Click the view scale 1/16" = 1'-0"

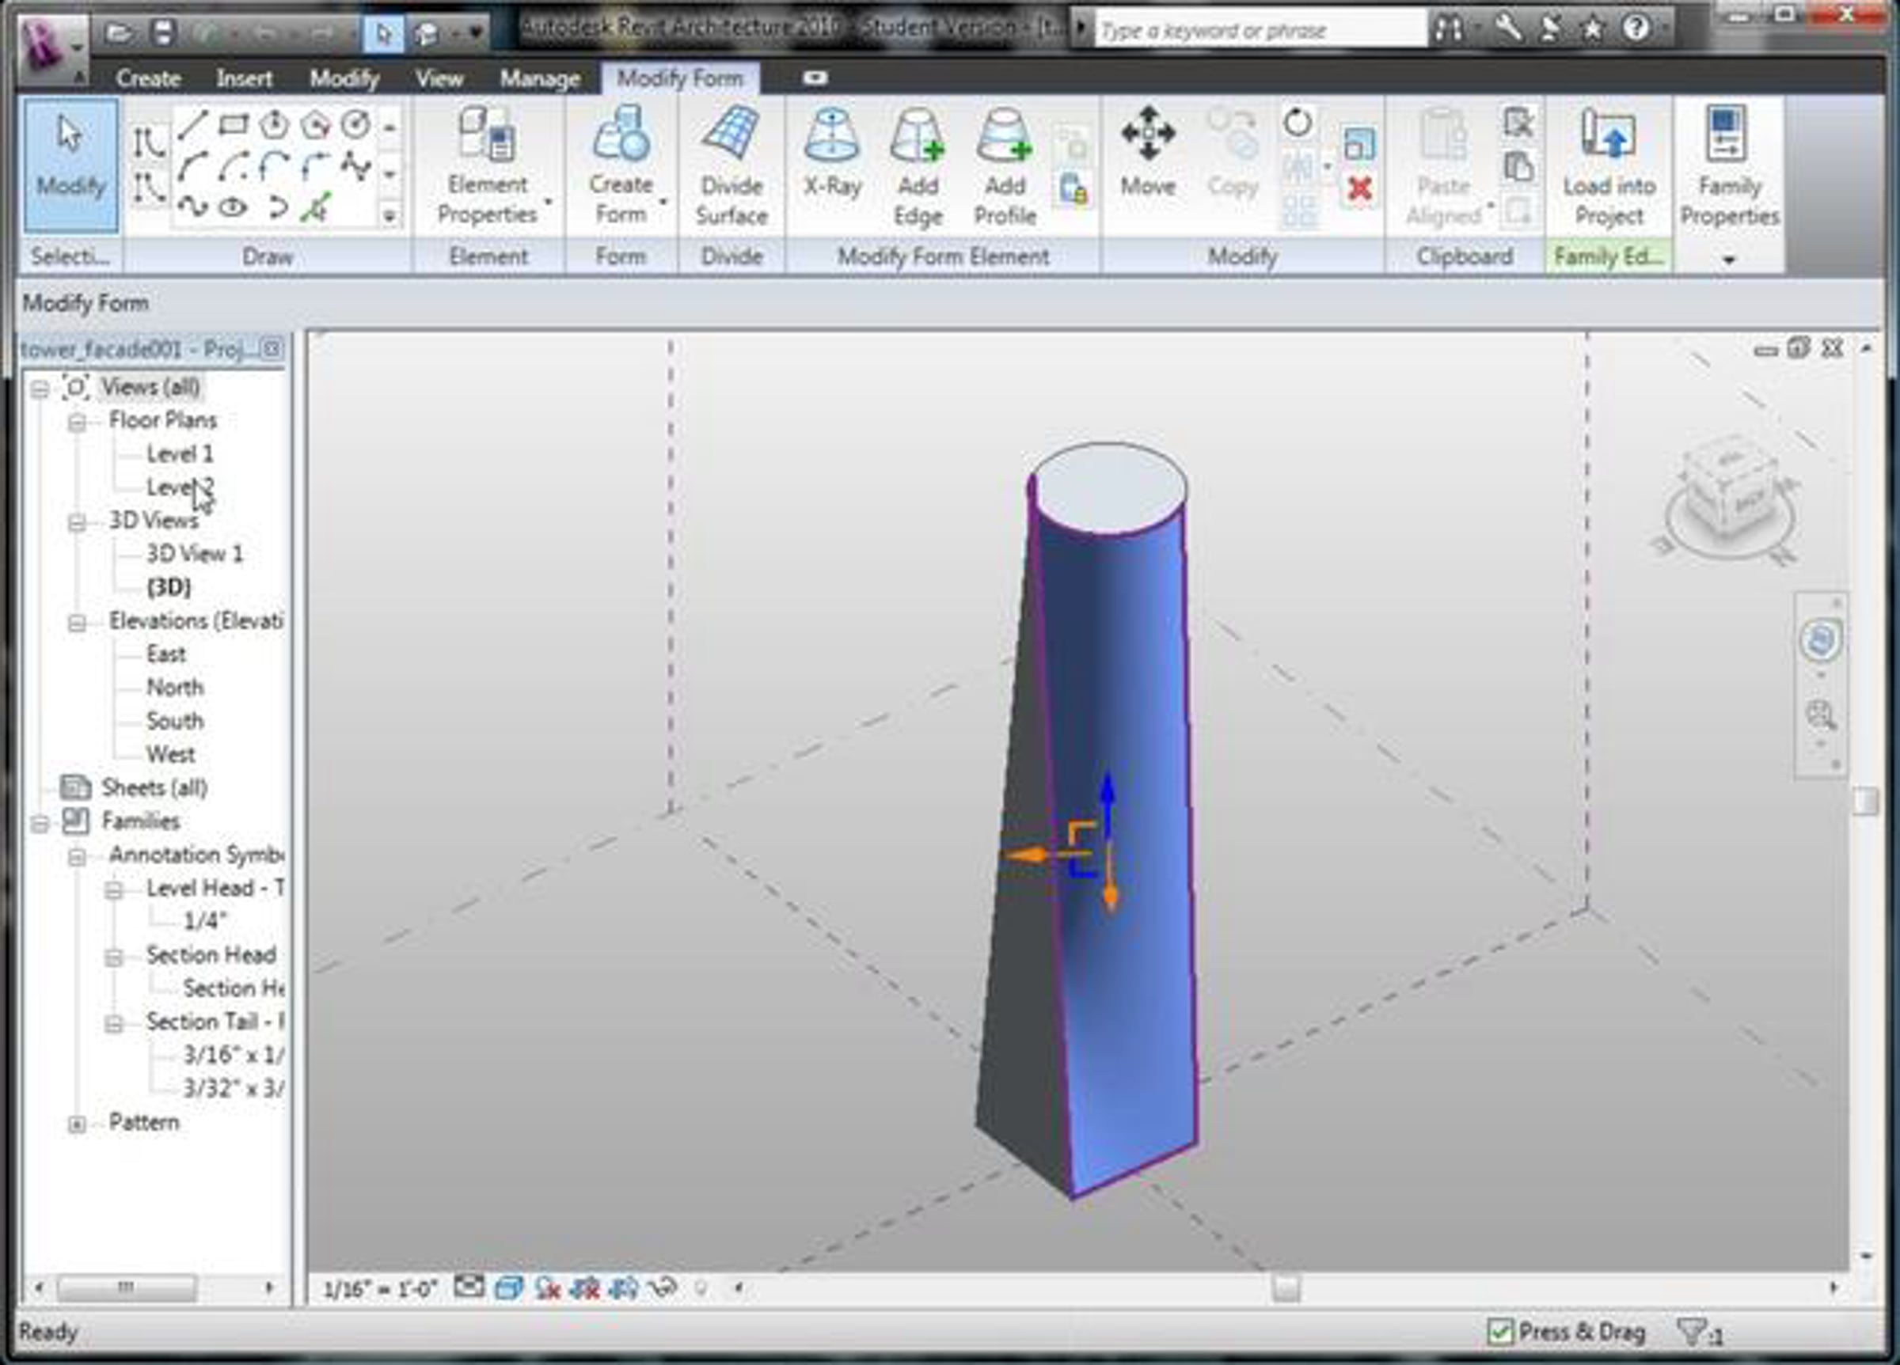[x=379, y=1289]
